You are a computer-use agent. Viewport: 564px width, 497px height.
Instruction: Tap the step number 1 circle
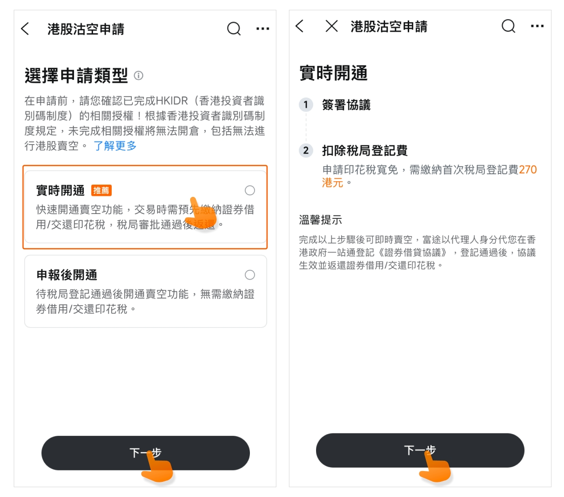(306, 105)
